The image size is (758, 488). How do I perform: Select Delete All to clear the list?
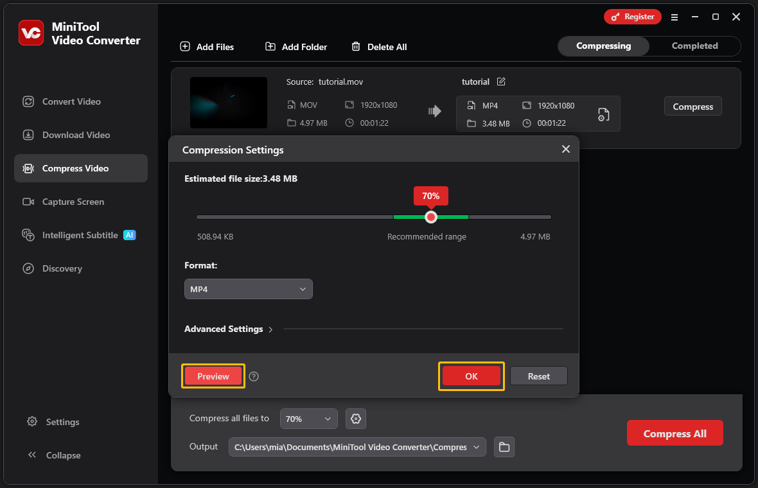(378, 46)
